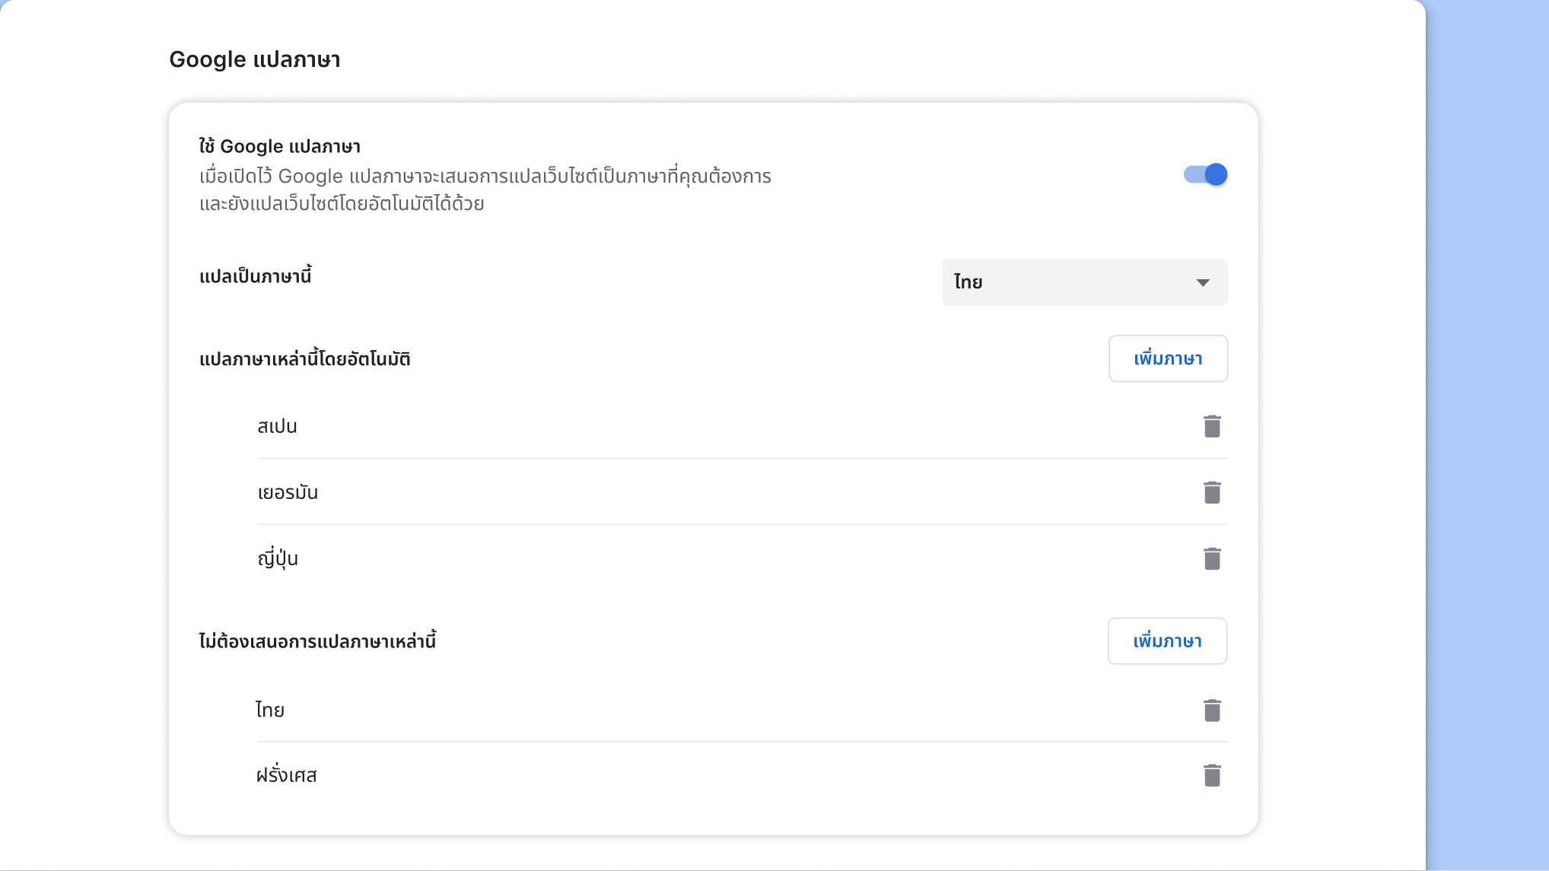Click เพิ่มภาษา under ไม่ต้องเสนอการแปลภาษาเหล่านี้

[x=1167, y=641]
